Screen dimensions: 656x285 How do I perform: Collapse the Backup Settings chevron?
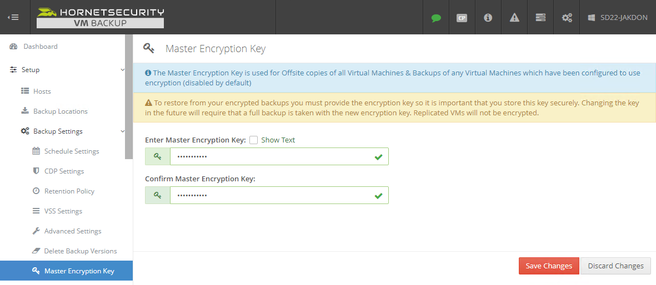coord(123,131)
